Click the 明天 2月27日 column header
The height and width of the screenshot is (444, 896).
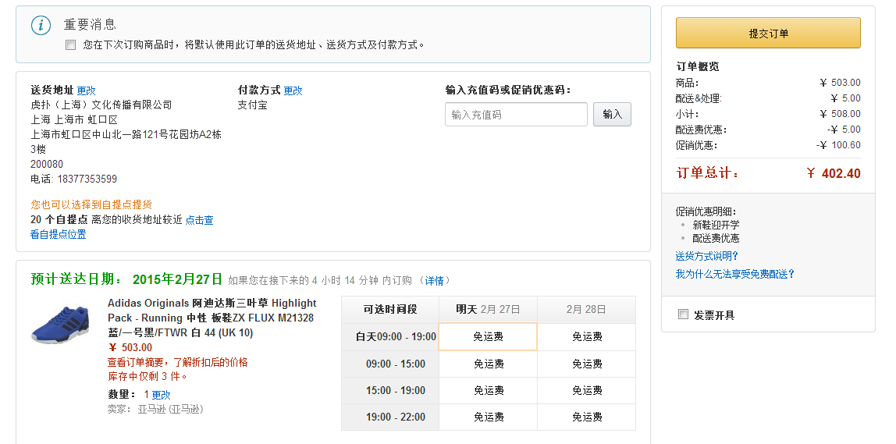488,309
